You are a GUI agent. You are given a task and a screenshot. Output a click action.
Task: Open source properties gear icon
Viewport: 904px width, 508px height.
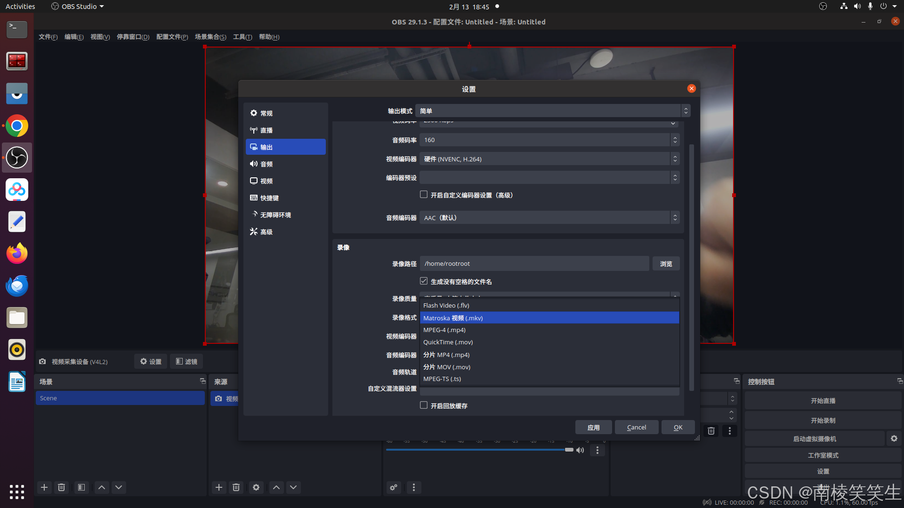(256, 487)
